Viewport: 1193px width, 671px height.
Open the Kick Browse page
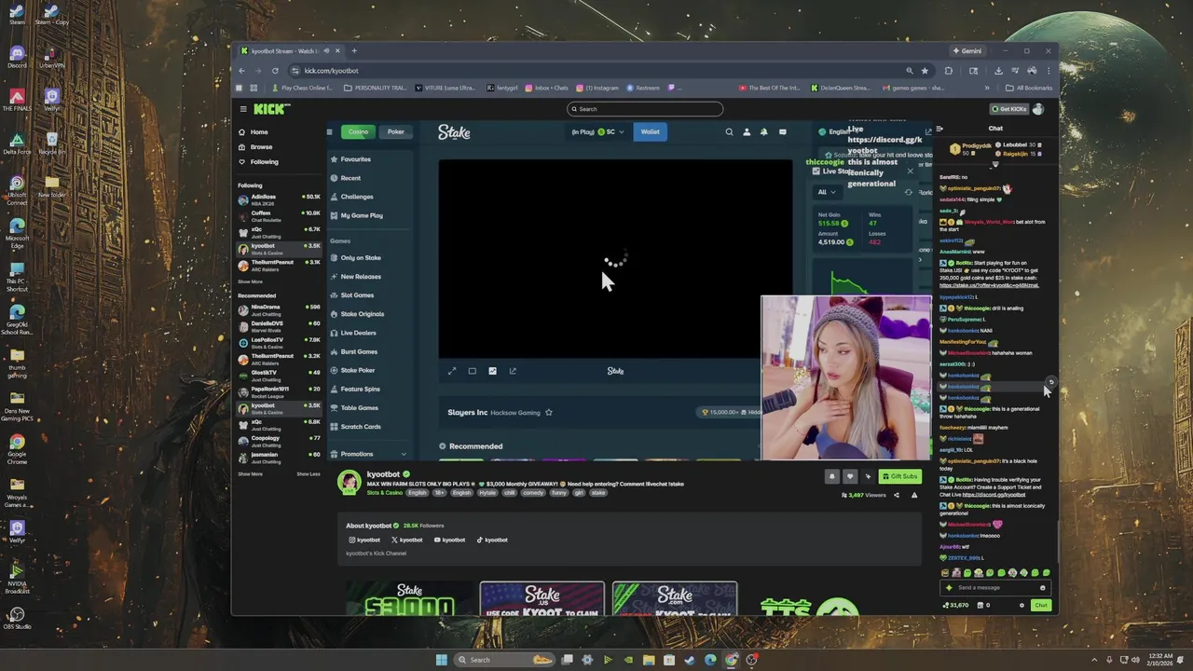click(x=254, y=147)
